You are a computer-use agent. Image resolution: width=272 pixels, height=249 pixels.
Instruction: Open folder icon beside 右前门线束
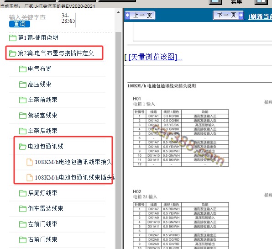coord(23,239)
